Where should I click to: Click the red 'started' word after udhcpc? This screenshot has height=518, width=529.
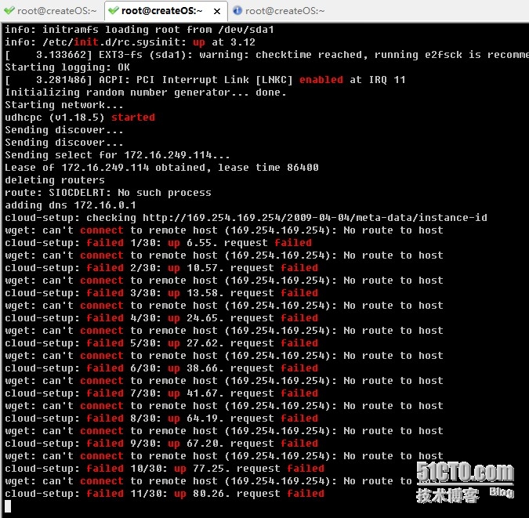point(132,118)
